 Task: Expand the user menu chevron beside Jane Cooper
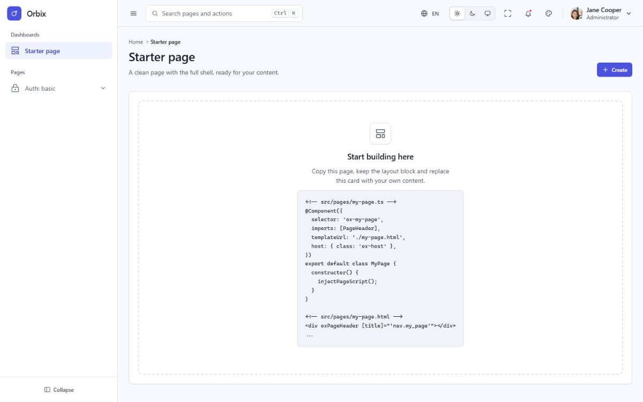(629, 13)
